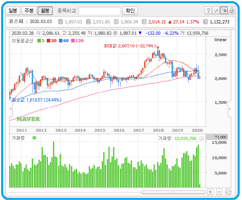Click the pink 120 moving average swatch

(73, 41)
